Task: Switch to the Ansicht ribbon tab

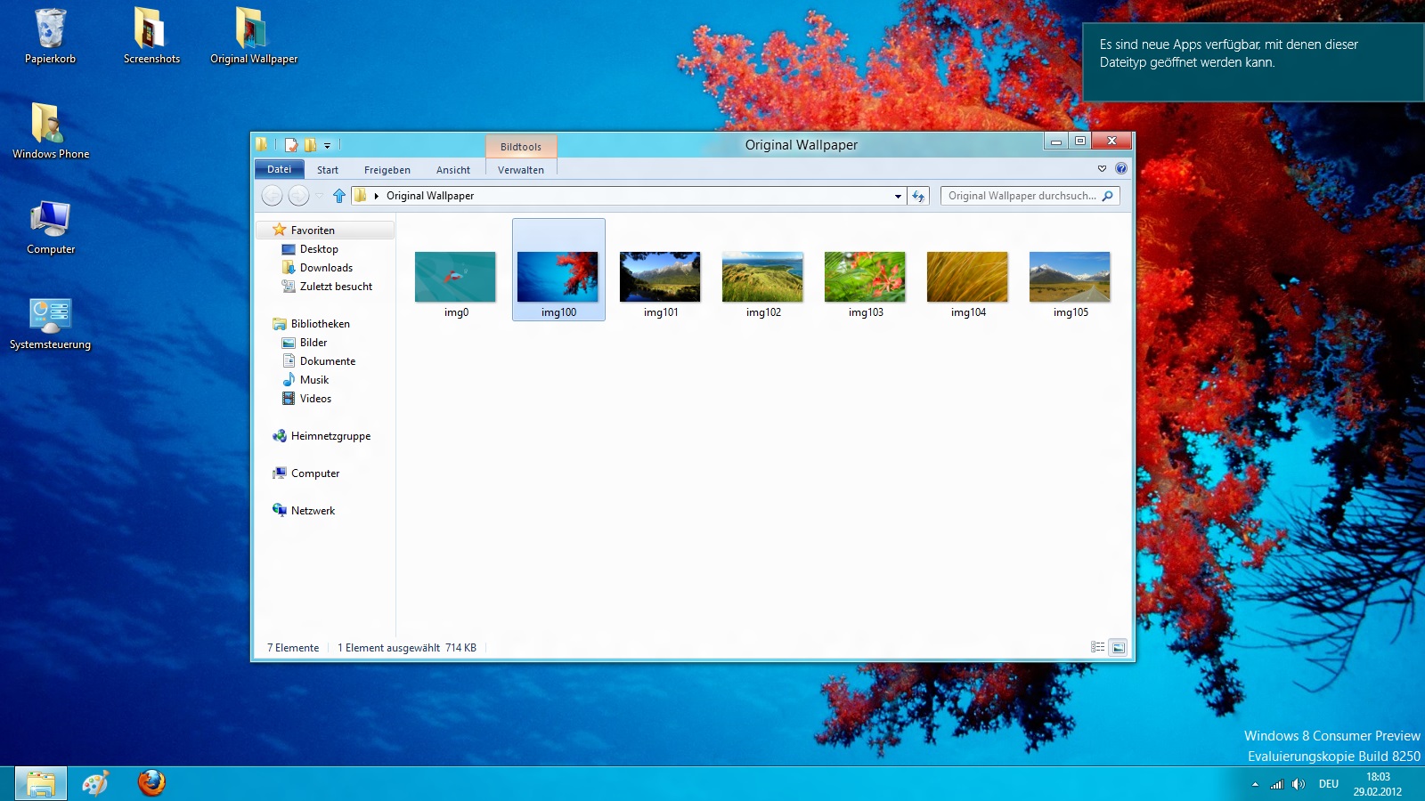Action: [x=453, y=170]
